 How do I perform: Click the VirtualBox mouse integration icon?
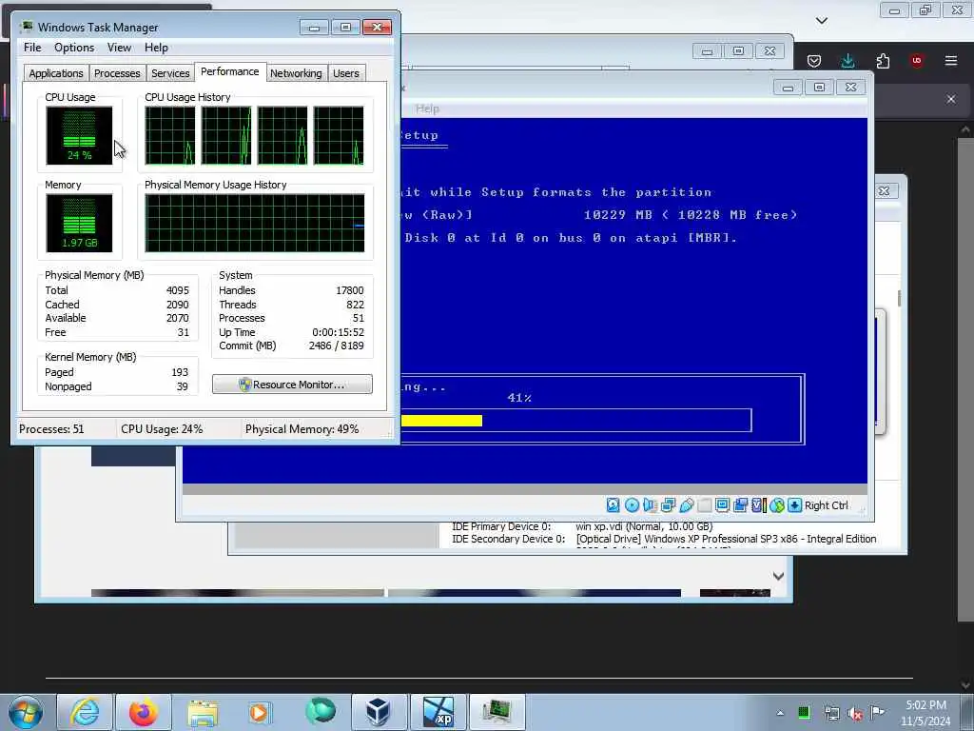(x=776, y=505)
